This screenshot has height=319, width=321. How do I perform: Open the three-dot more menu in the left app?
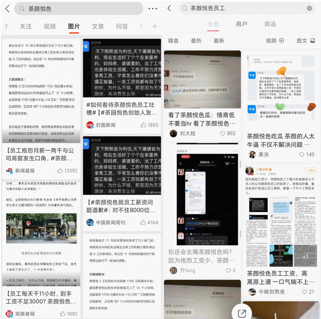point(153,8)
